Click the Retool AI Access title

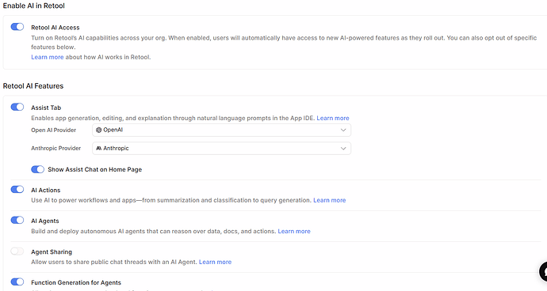[55, 28]
